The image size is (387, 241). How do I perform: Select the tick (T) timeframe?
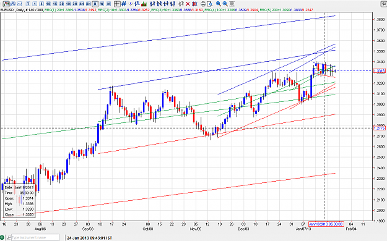coord(28,4)
